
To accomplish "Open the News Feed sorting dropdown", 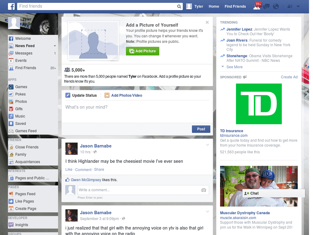I will point(55,46).
